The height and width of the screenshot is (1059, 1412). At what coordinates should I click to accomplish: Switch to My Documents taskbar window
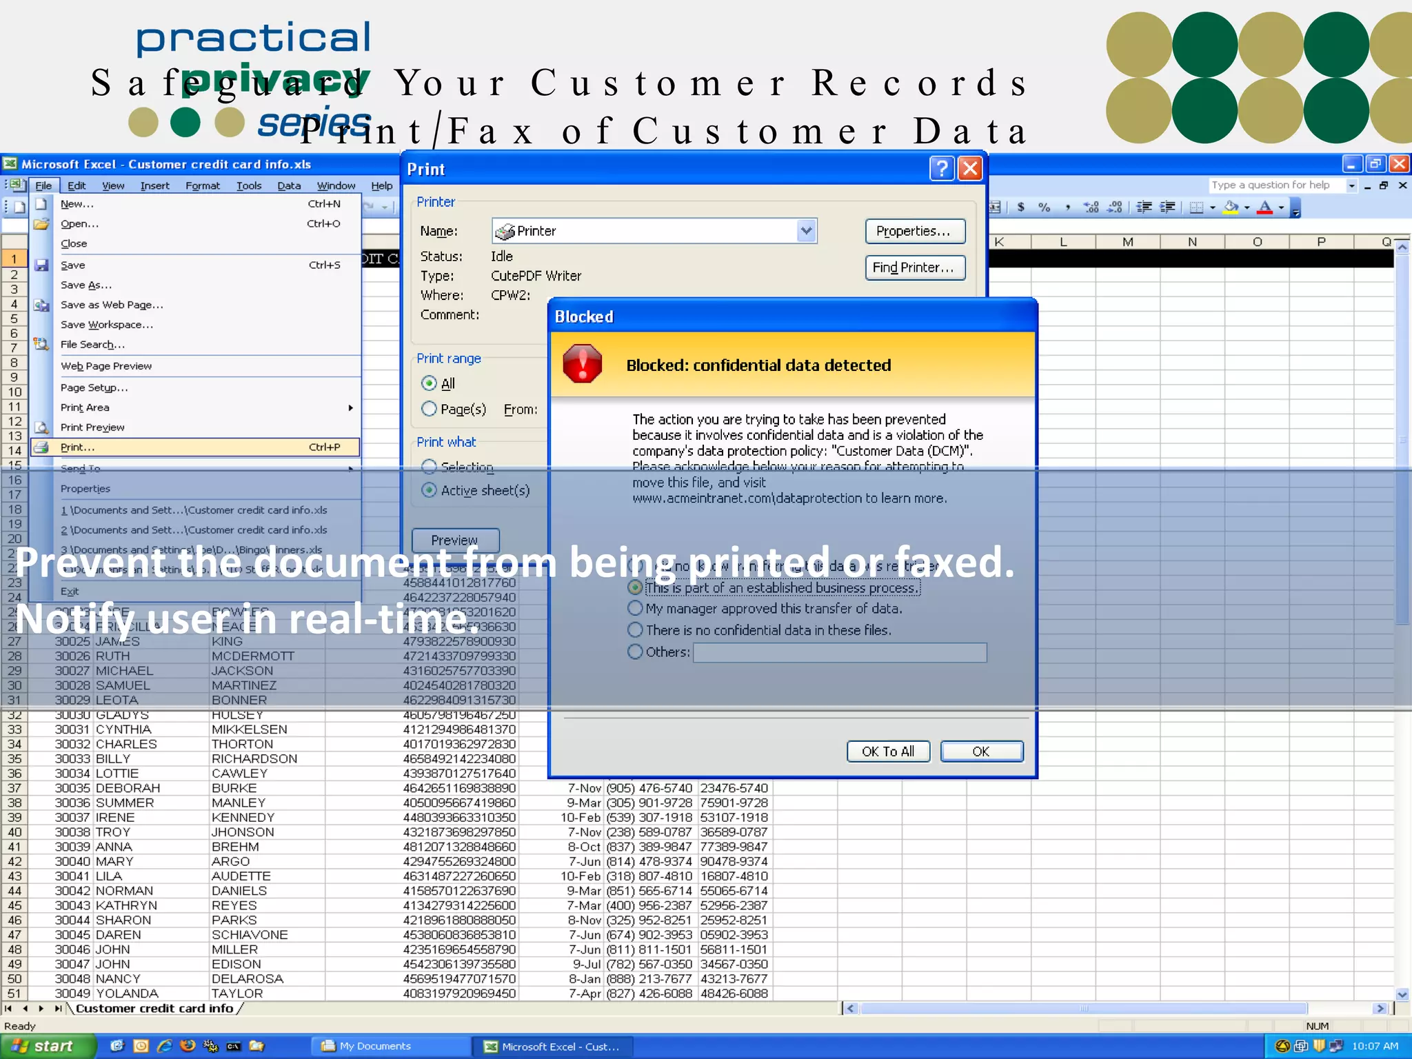point(390,1046)
